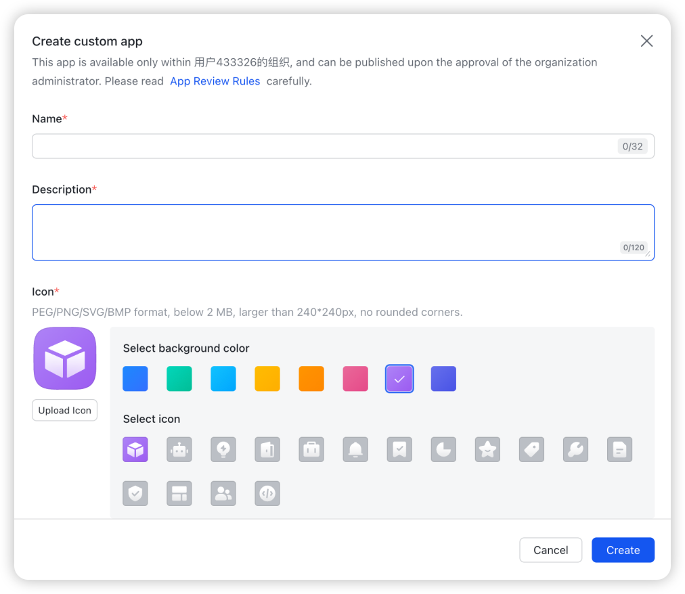Select the bell notification icon
685x594 pixels.
pyautogui.click(x=355, y=449)
